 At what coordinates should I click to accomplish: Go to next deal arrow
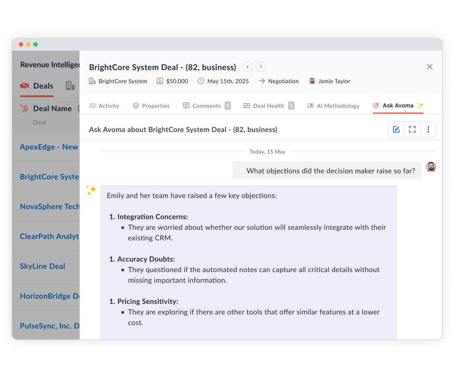point(260,67)
